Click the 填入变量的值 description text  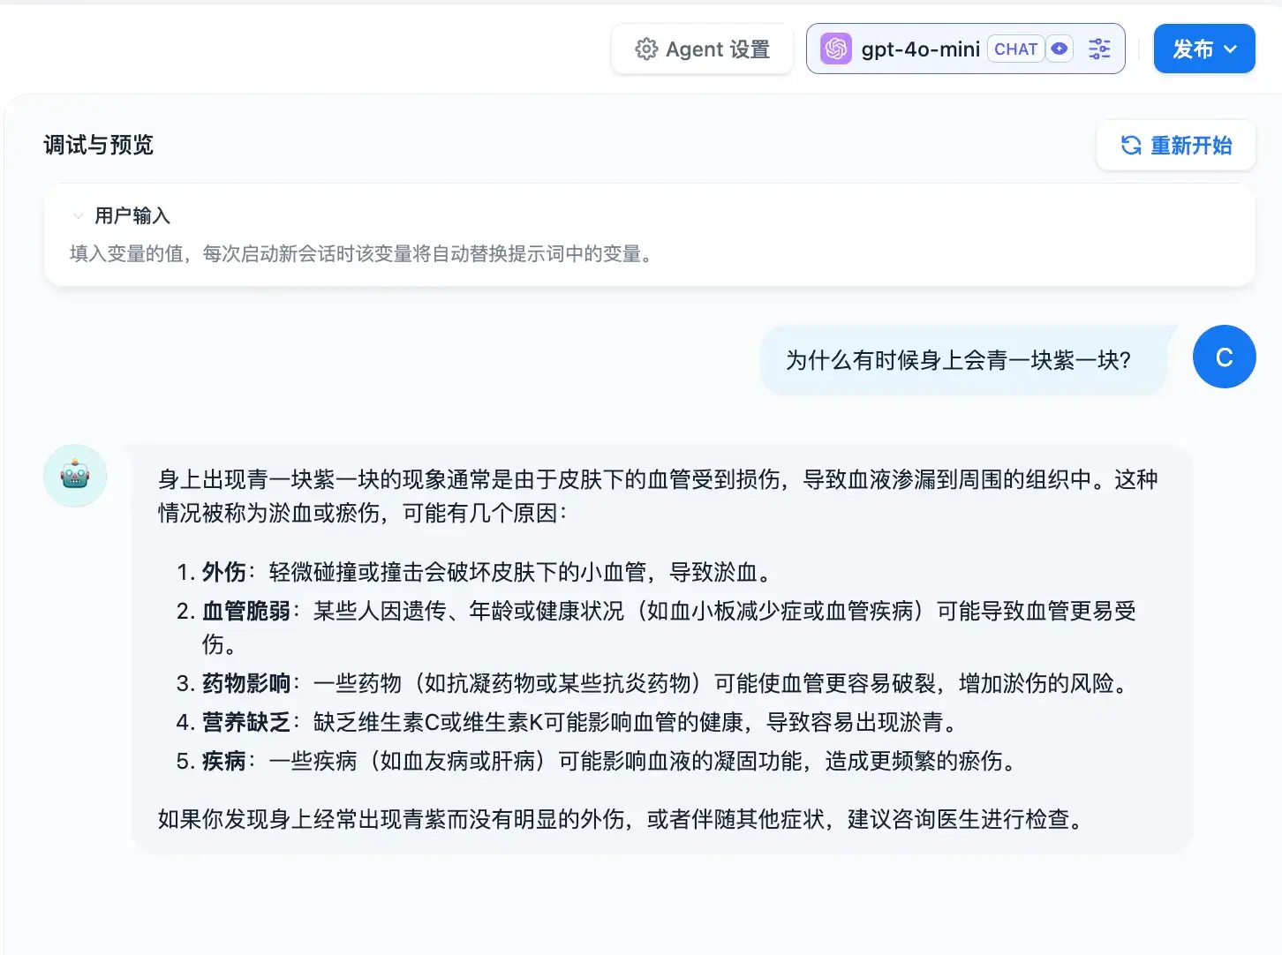363,254
